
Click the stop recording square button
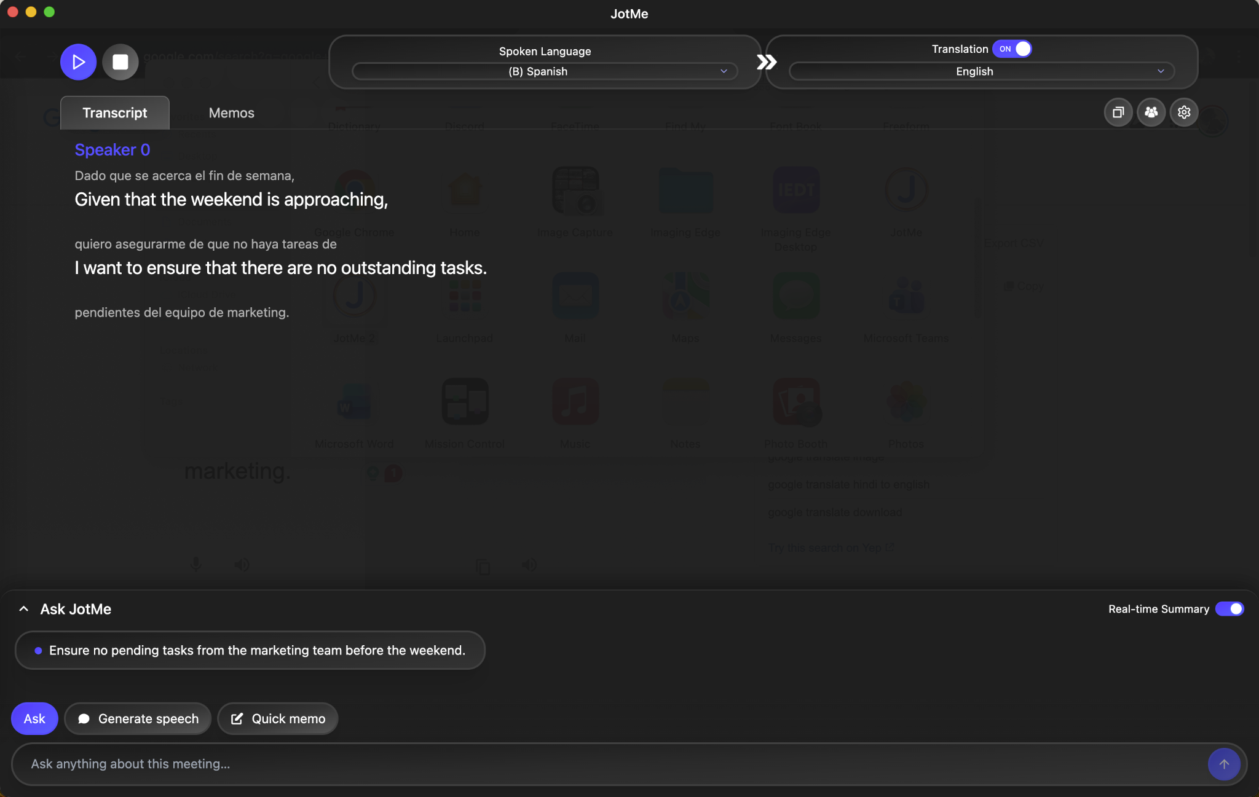(x=120, y=62)
